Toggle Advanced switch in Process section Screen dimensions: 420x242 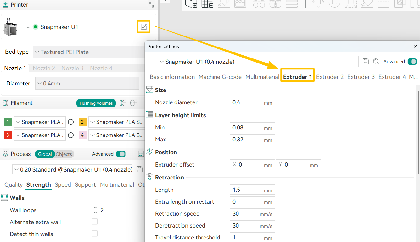(121, 154)
